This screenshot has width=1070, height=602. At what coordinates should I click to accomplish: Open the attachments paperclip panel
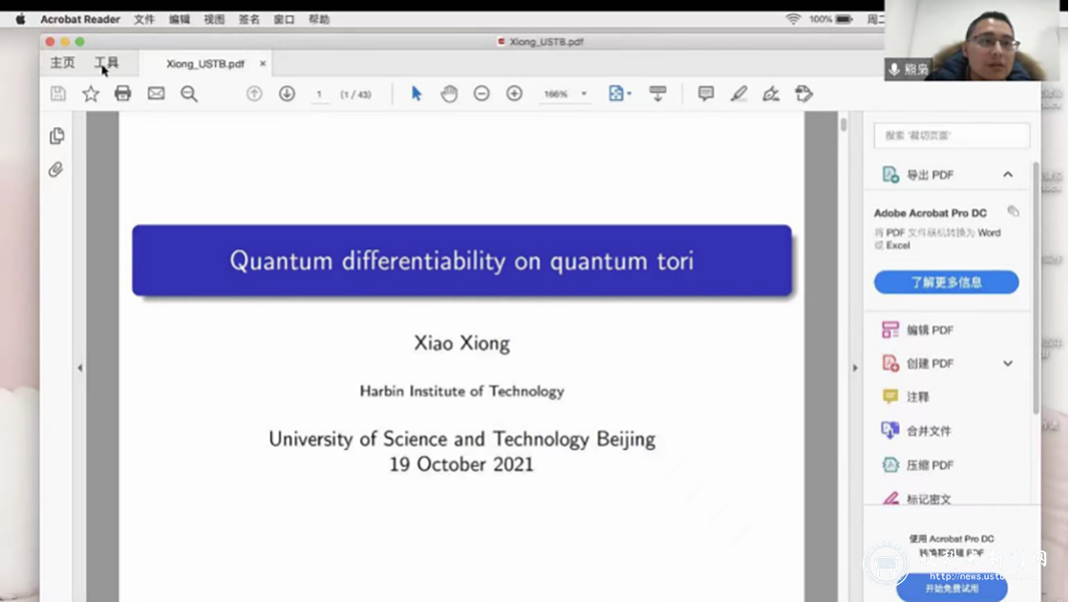coord(56,170)
